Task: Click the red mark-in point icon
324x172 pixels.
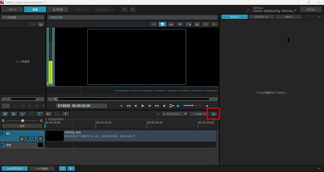Action: tap(121, 106)
